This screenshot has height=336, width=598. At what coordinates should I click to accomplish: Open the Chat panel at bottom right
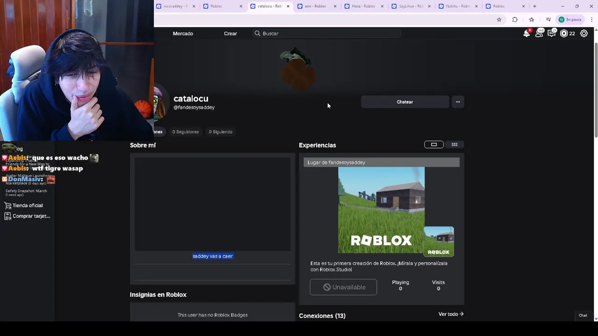[x=583, y=315]
